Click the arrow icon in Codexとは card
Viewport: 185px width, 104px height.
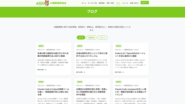point(123,72)
